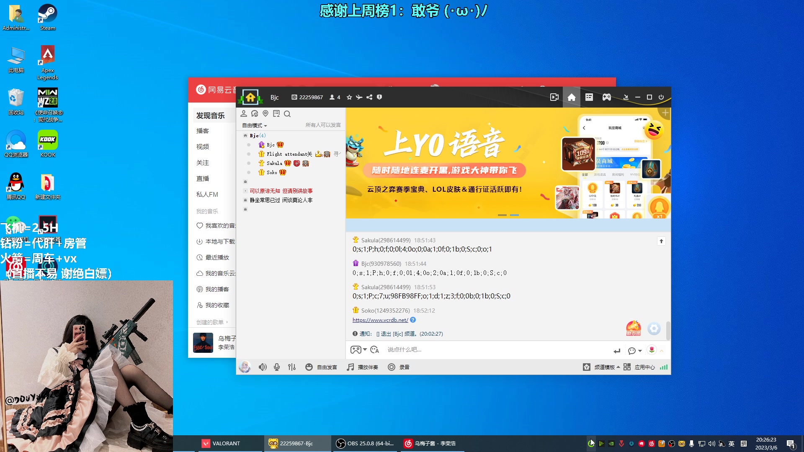Click the power exit icon in YY header
804x452 pixels.
[661, 97]
